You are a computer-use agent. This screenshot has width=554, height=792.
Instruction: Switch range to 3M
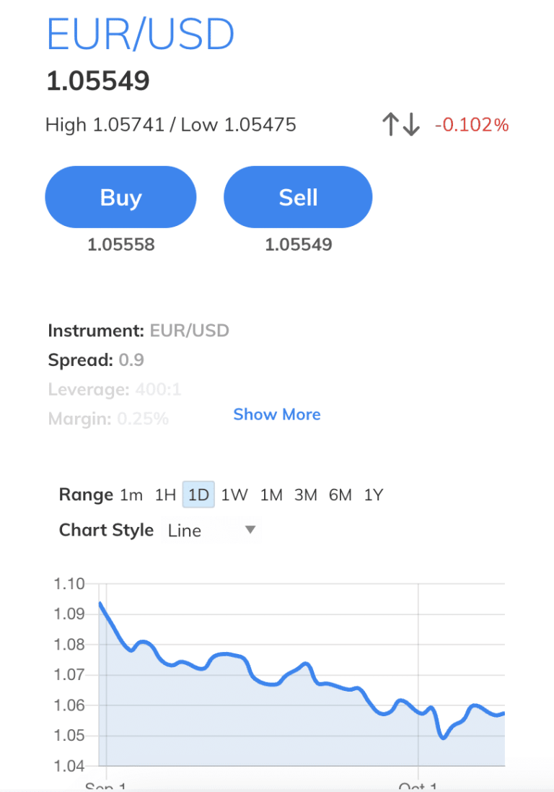[306, 495]
